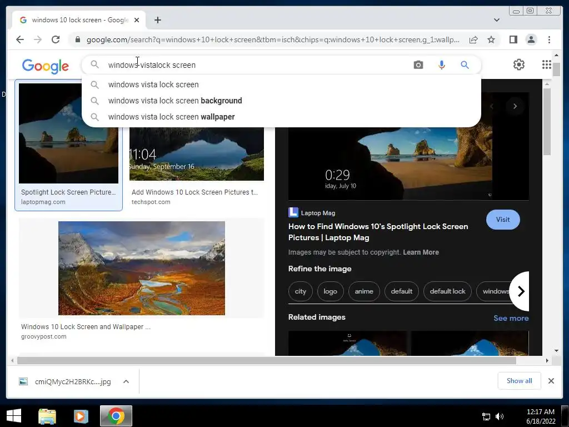The image size is (569, 427).
Task: Show next image in preview panel
Action: pyautogui.click(x=515, y=106)
